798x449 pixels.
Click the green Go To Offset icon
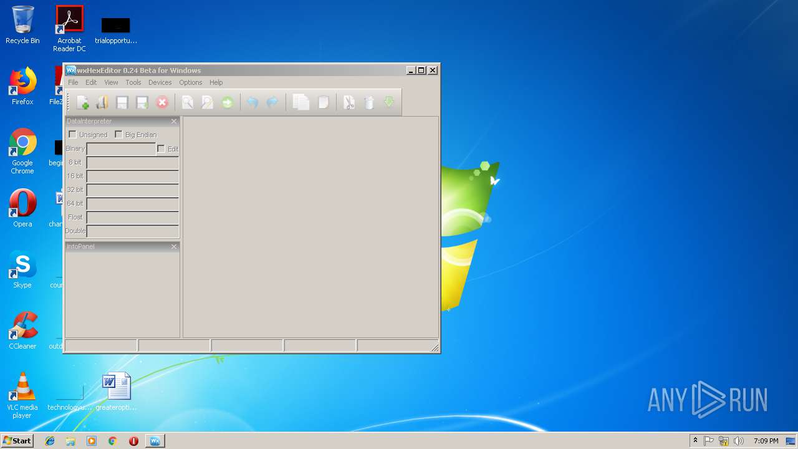227,102
